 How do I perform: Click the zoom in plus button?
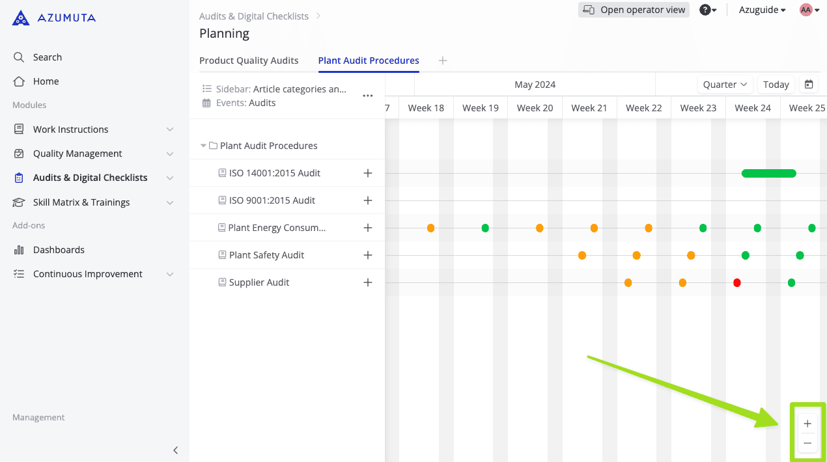[807, 424]
